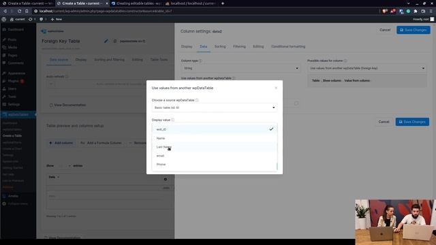This screenshot has height=245, width=436.
Task: Click lower Cancel button
Action: (x=384, y=122)
